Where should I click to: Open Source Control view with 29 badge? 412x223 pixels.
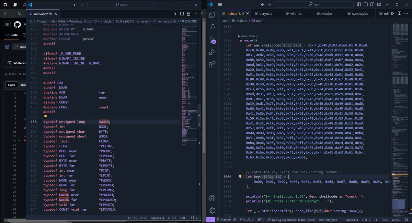213,40
